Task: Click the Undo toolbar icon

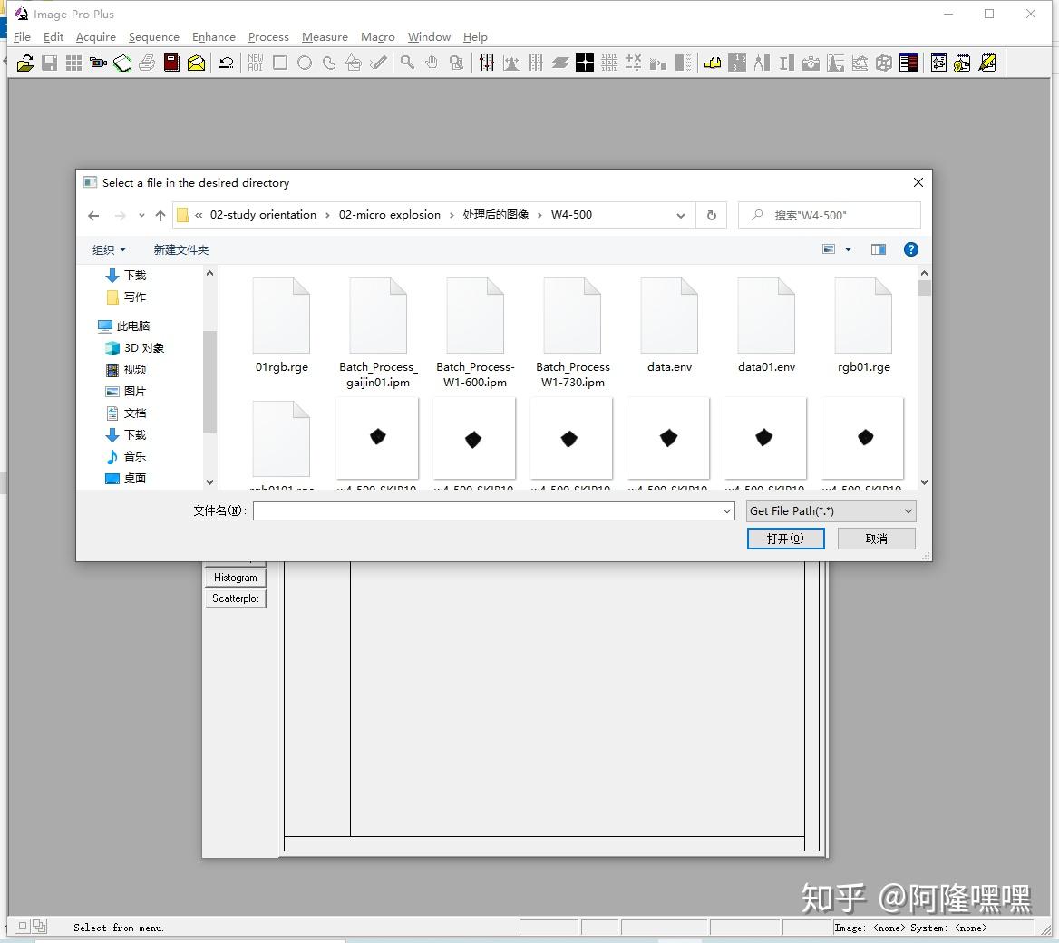Action: click(226, 63)
